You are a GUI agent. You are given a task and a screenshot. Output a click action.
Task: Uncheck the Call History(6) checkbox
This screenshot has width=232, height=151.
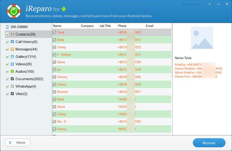click(x=7, y=42)
